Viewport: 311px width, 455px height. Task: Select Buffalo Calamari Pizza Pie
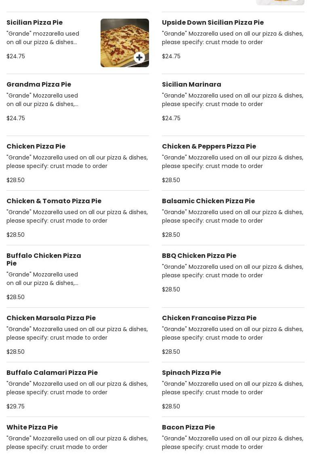click(x=52, y=373)
